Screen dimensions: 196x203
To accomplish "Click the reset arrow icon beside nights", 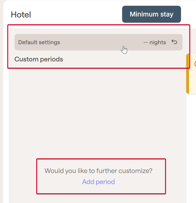I will (x=174, y=42).
